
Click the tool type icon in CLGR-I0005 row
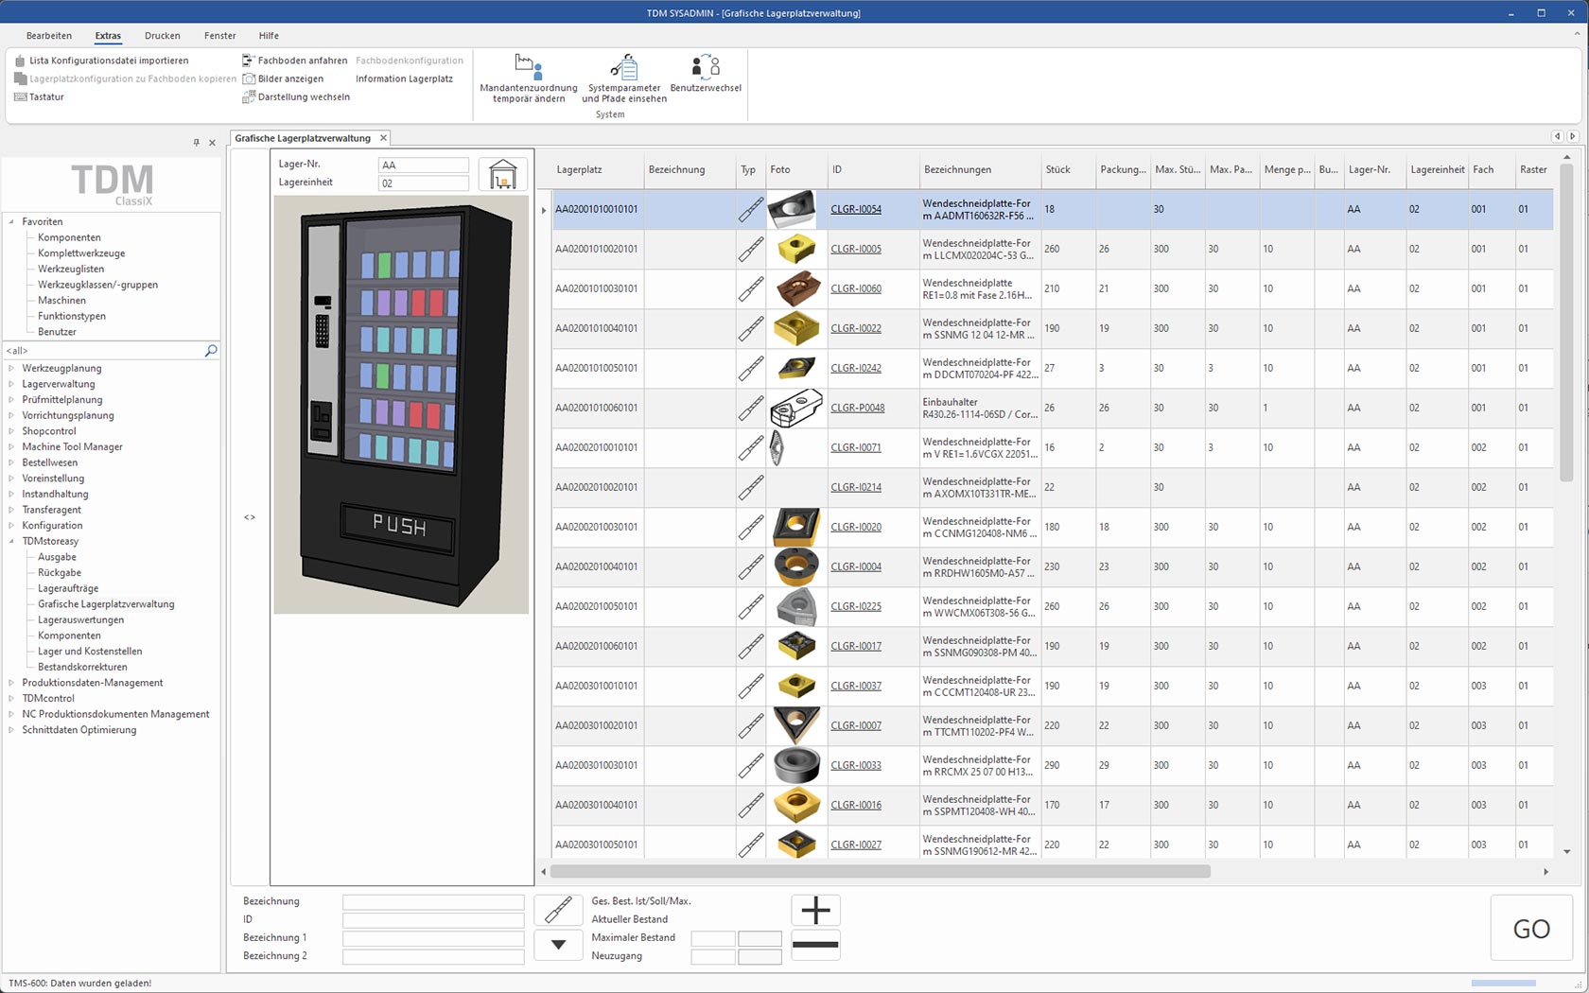pos(751,249)
